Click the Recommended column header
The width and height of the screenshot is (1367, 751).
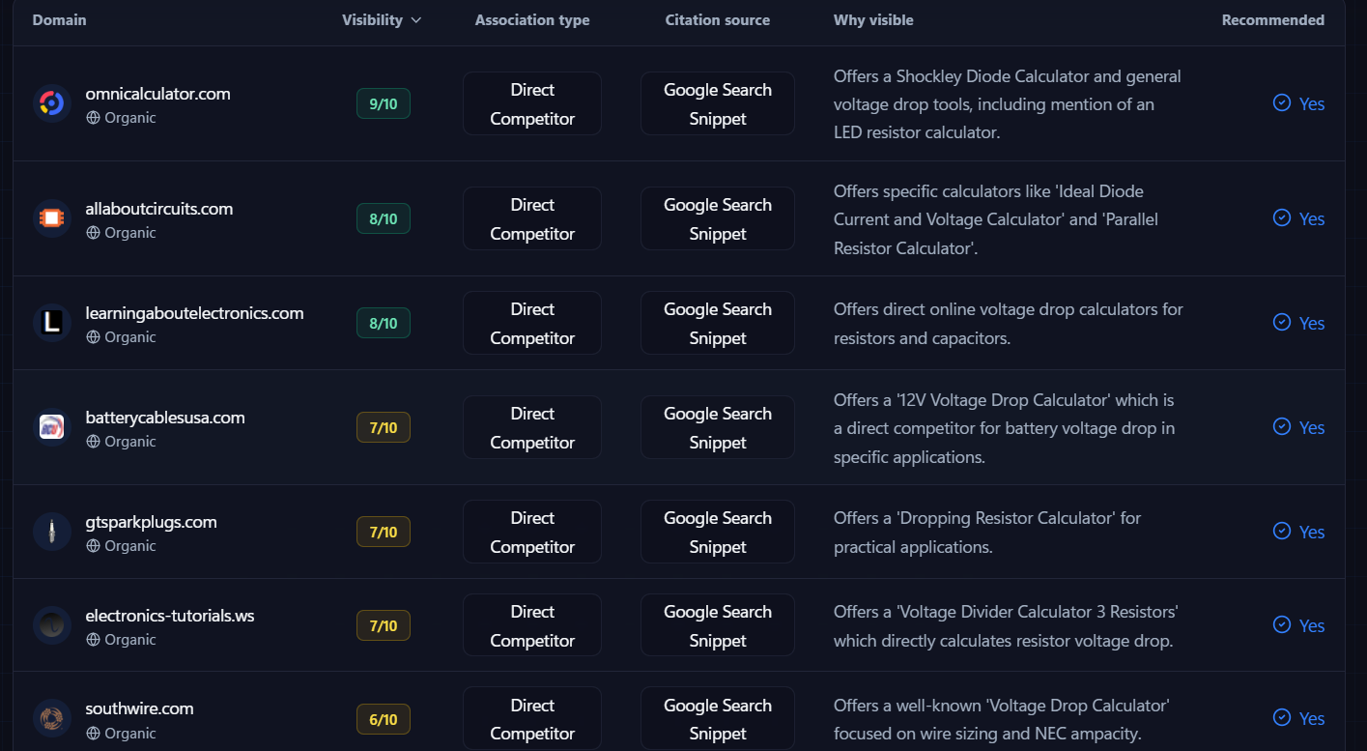pyautogui.click(x=1273, y=19)
